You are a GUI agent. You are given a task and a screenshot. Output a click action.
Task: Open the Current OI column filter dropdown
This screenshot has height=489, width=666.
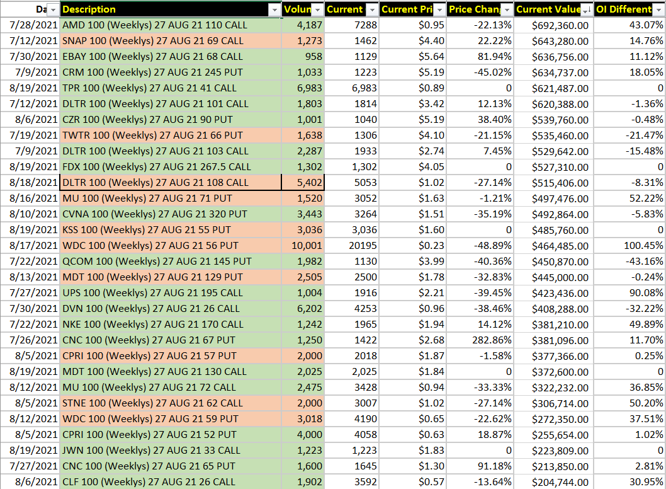click(372, 10)
